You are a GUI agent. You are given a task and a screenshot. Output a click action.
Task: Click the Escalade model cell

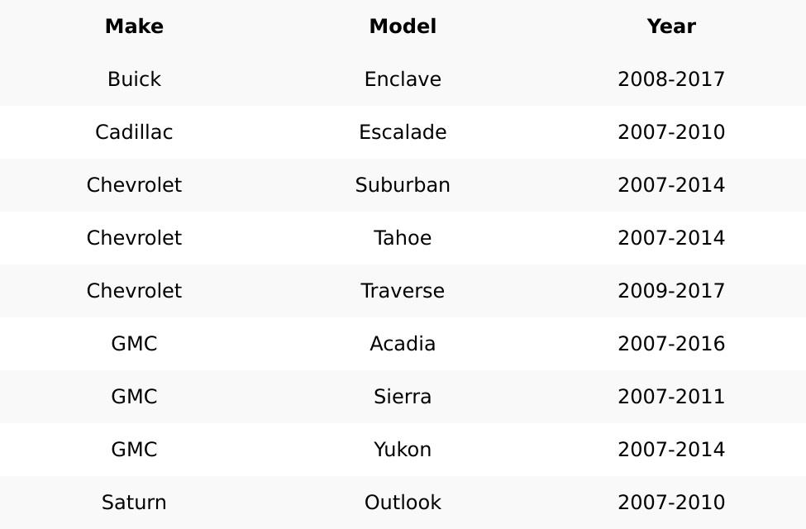(x=403, y=132)
